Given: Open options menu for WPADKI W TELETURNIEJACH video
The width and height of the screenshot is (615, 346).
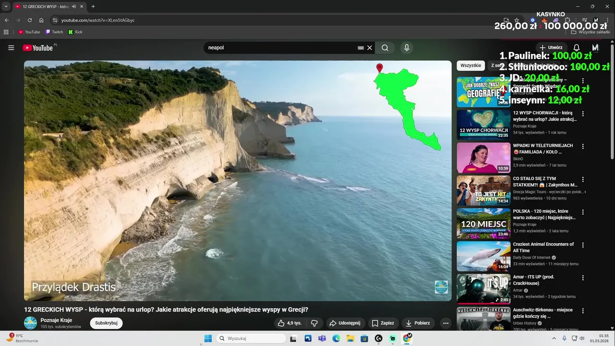Looking at the screenshot, I should [x=583, y=146].
